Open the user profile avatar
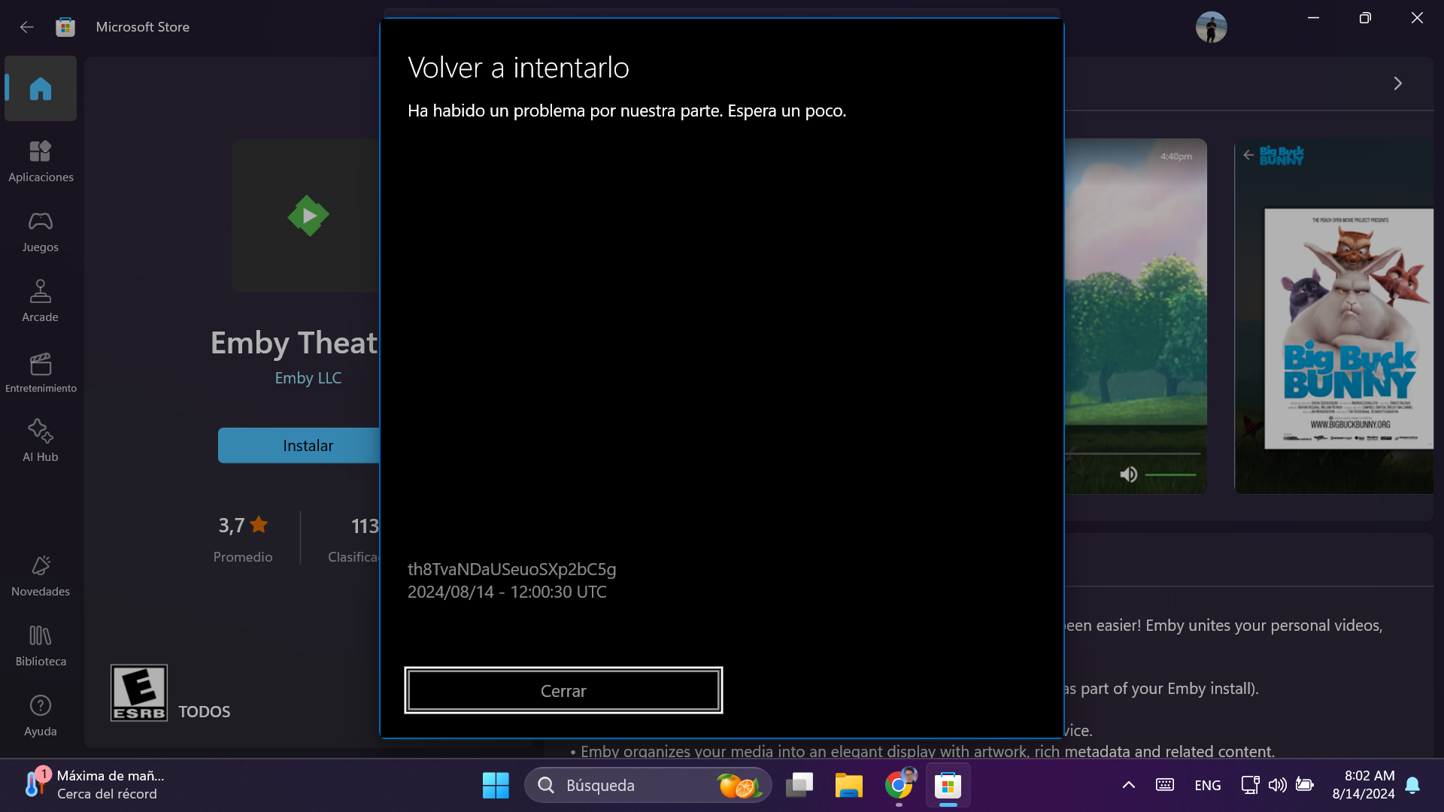Image resolution: width=1444 pixels, height=812 pixels. [1211, 27]
